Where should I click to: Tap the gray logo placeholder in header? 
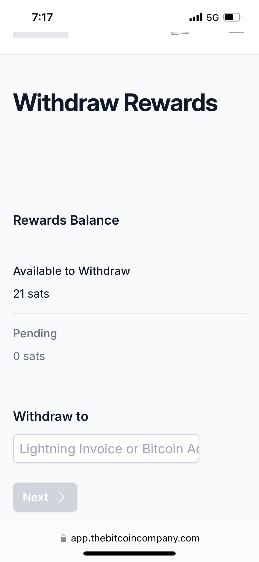coord(41,35)
